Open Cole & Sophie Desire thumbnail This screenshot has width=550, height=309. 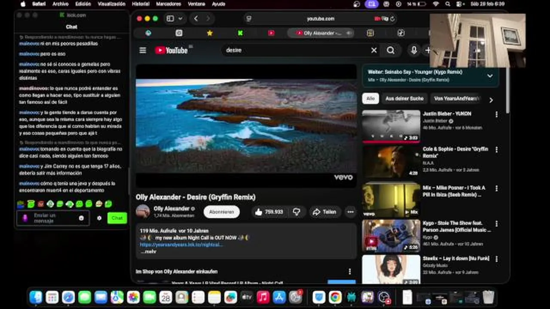coord(391,161)
